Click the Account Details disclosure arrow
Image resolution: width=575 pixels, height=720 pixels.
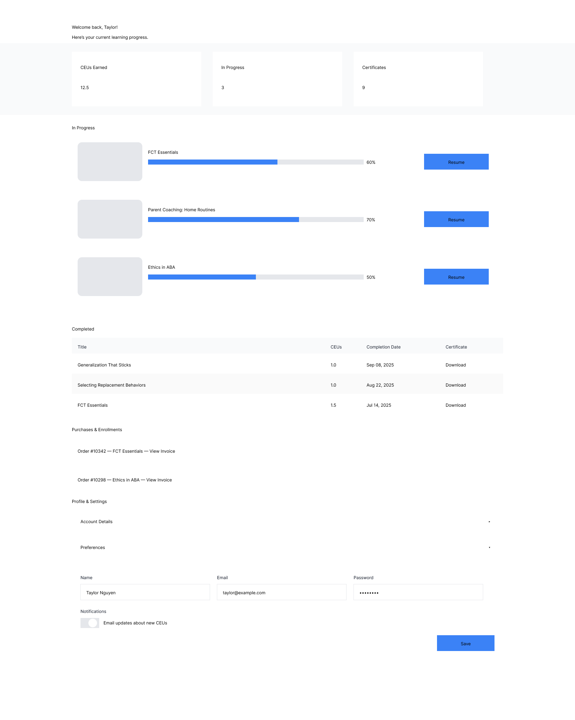point(489,522)
